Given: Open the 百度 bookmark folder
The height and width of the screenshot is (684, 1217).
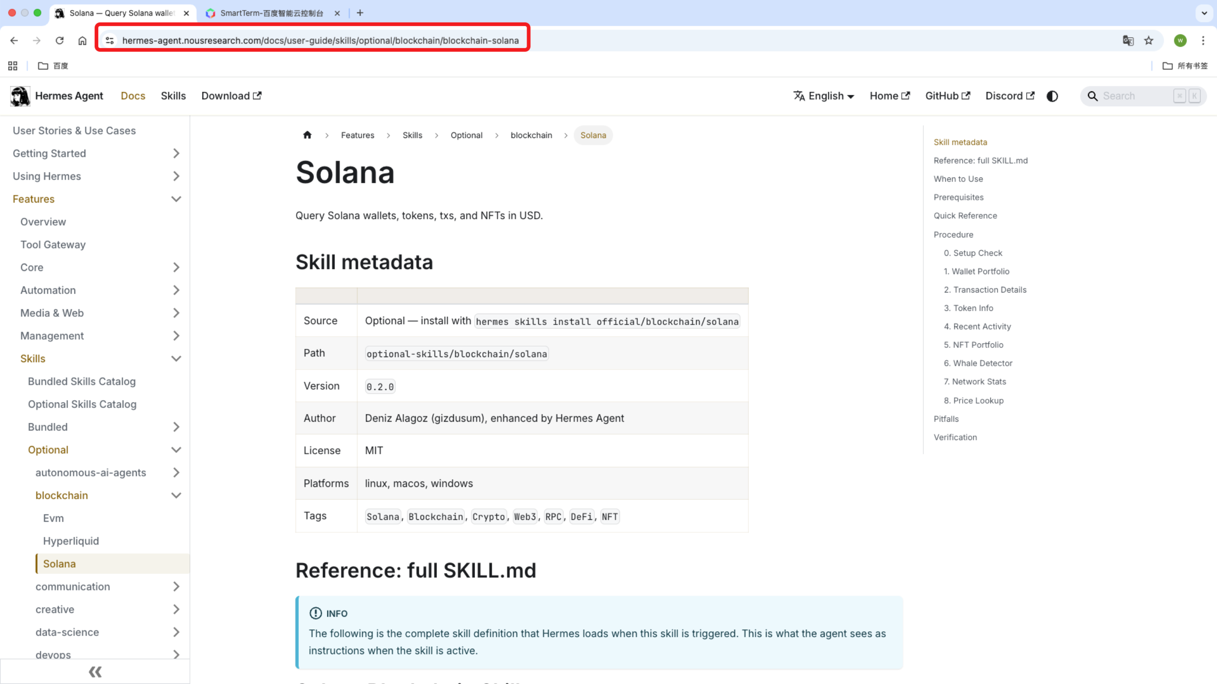Looking at the screenshot, I should pyautogui.click(x=53, y=66).
